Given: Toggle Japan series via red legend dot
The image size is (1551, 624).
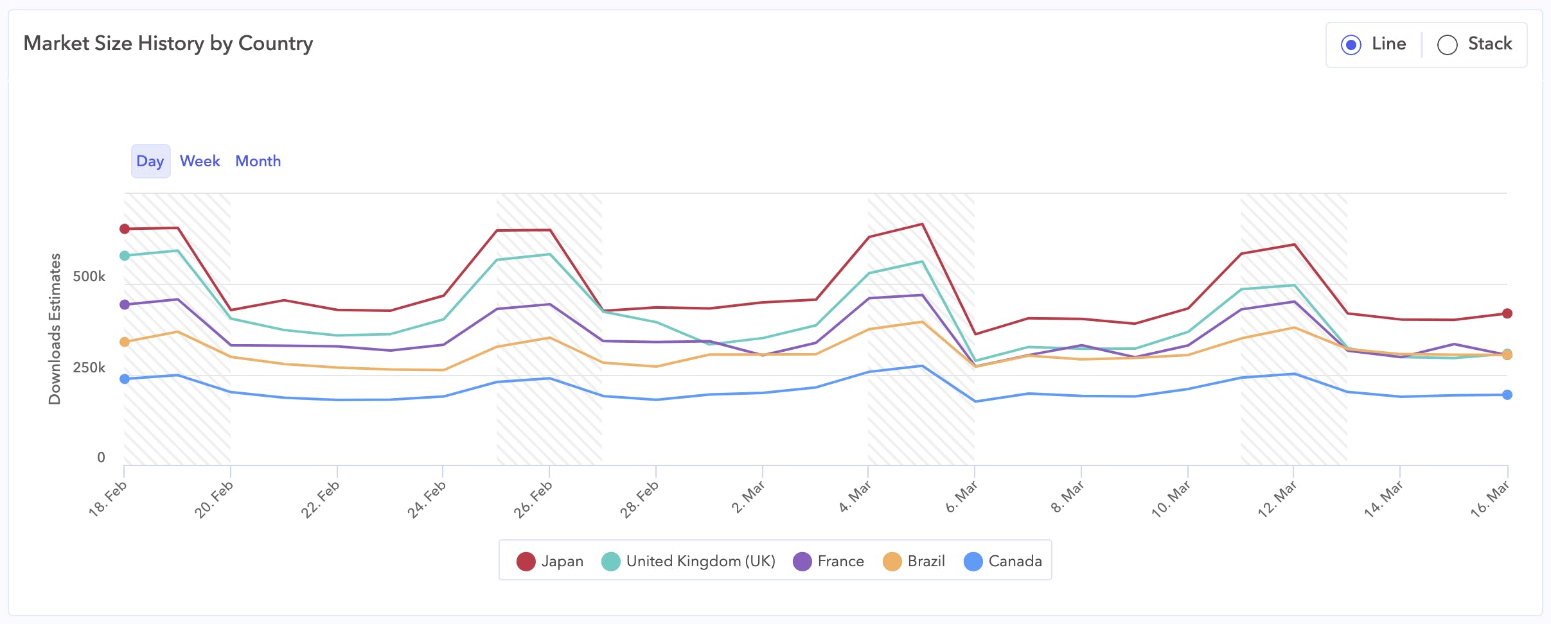Looking at the screenshot, I should tap(526, 561).
